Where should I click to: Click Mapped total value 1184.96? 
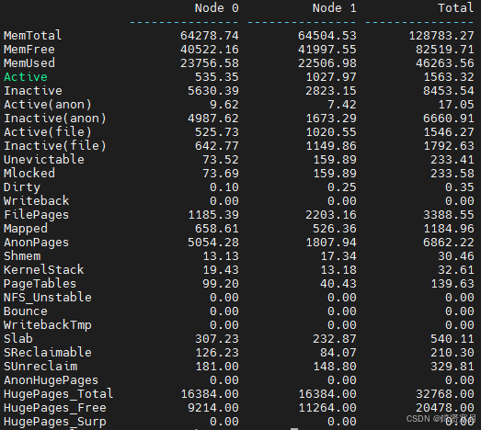pyautogui.click(x=449, y=229)
